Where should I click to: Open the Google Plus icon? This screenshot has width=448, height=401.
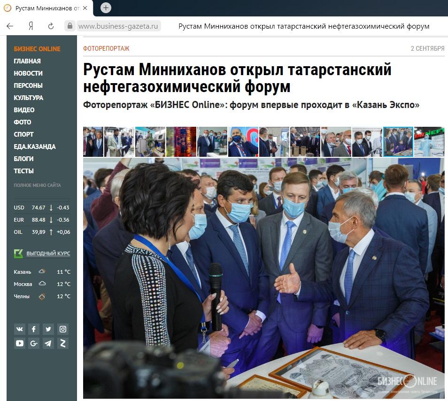34,343
